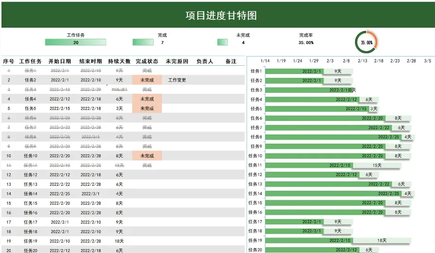Click the green bar beside 未完成 count 4
The height and width of the screenshot is (253, 435).
(x=222, y=43)
